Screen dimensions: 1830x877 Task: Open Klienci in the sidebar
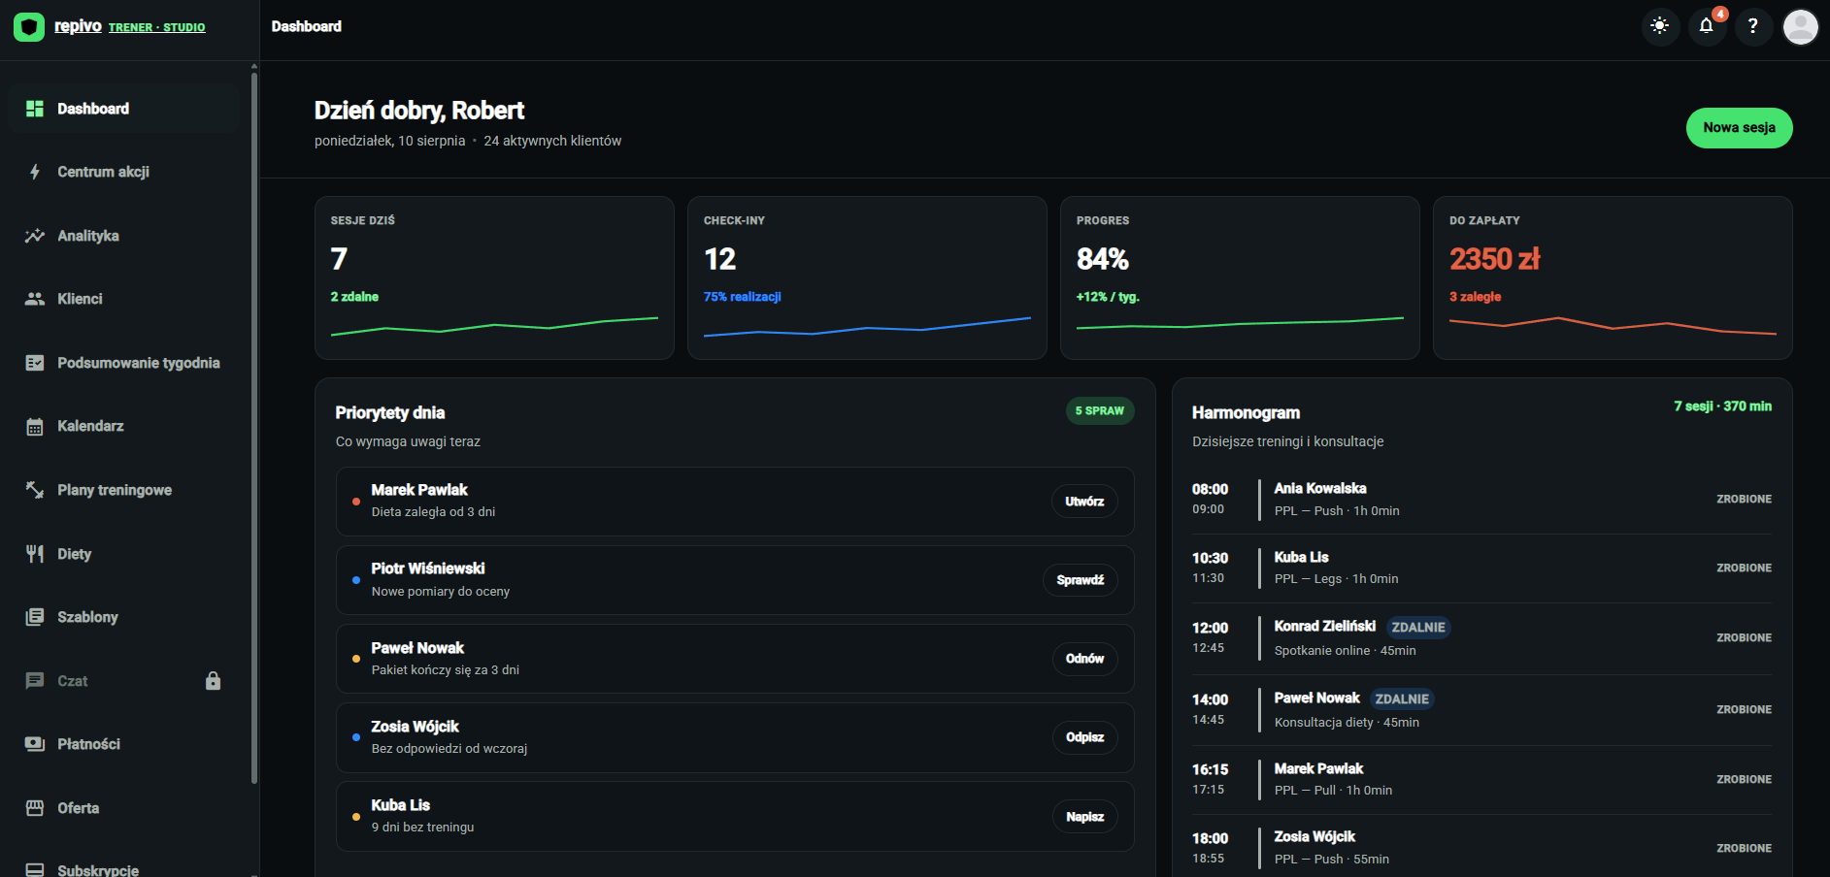123,299
